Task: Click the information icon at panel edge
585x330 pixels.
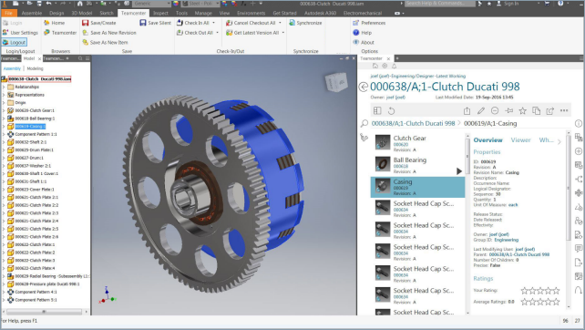Action: pyautogui.click(x=579, y=123)
